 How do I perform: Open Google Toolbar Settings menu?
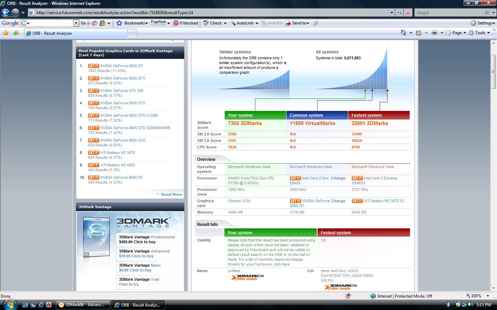point(483,23)
